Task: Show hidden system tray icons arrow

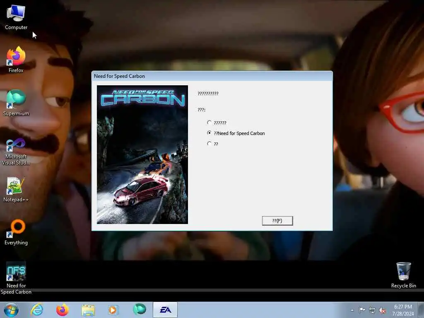Action: (x=352, y=310)
